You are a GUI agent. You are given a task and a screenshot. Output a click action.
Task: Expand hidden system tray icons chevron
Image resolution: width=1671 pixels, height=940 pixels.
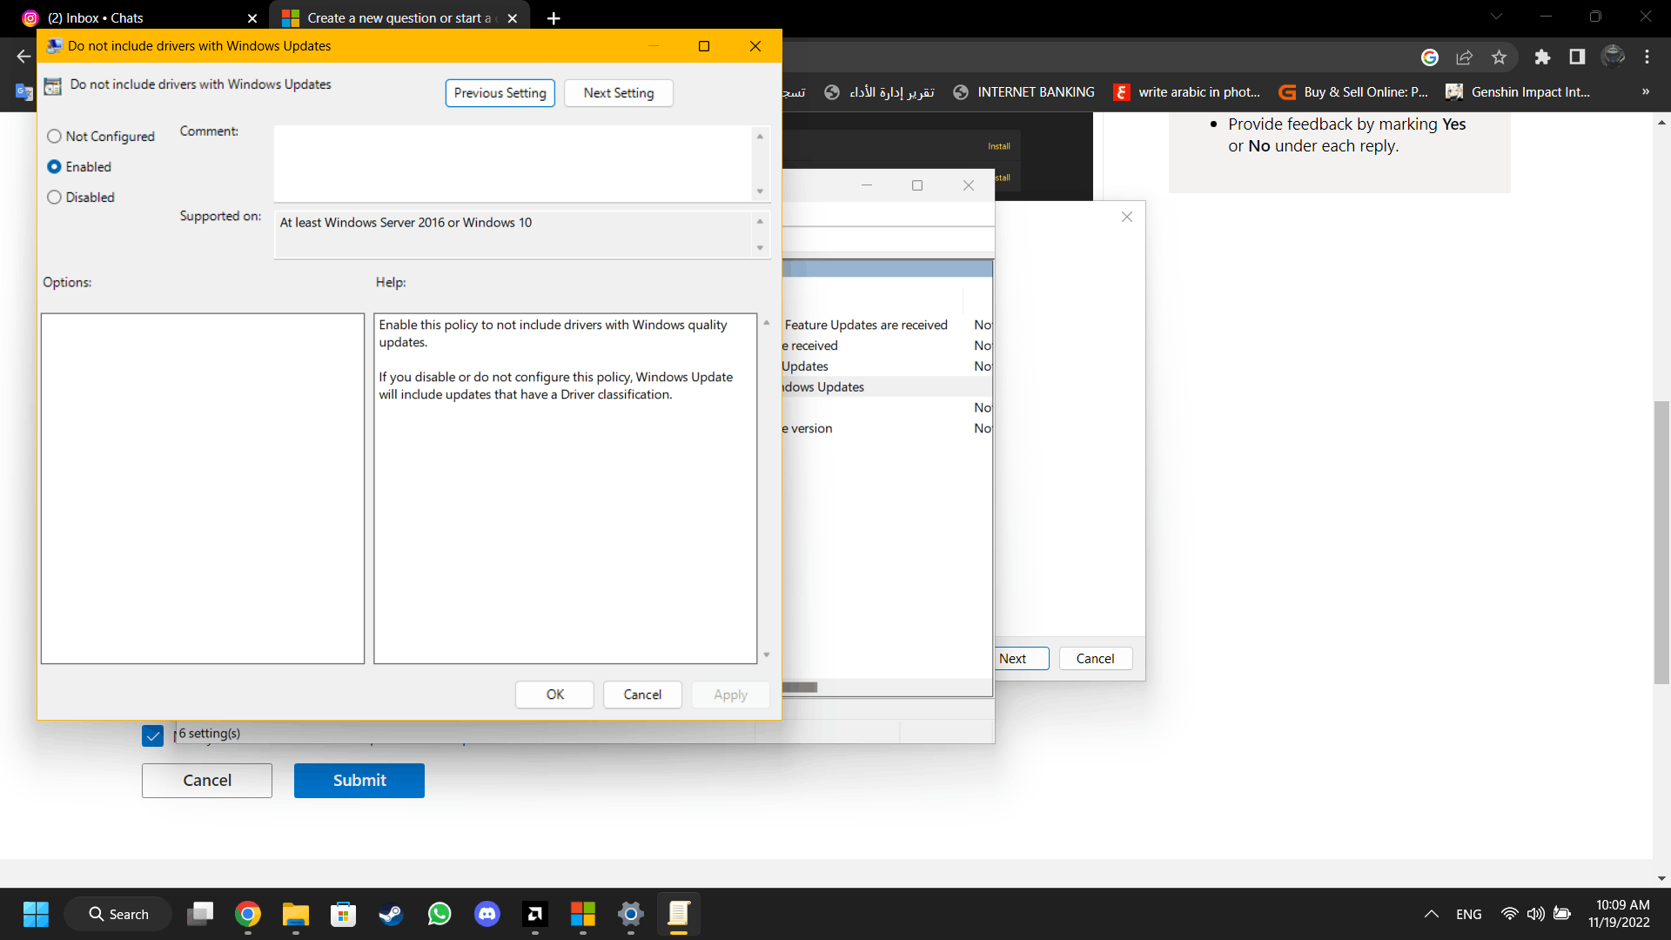[1431, 914]
